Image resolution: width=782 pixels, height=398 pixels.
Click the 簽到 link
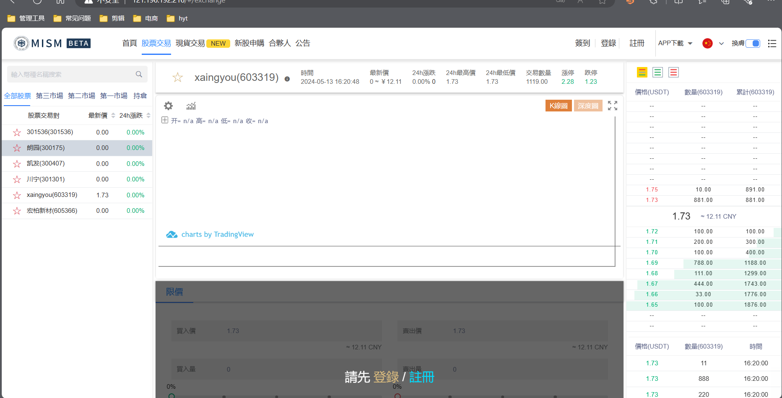[x=582, y=43]
